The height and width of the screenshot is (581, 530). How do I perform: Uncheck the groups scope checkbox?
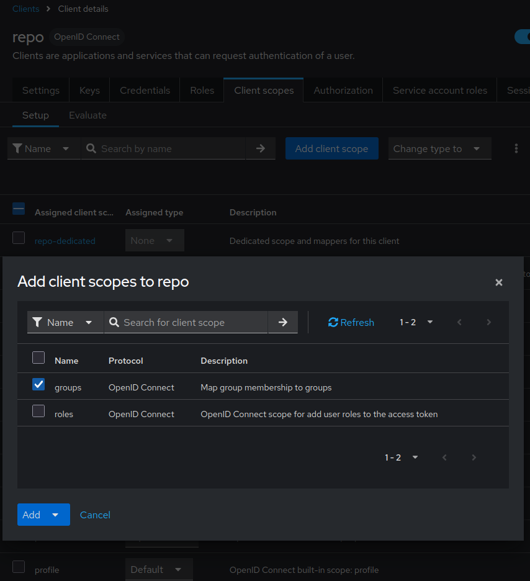click(x=38, y=385)
